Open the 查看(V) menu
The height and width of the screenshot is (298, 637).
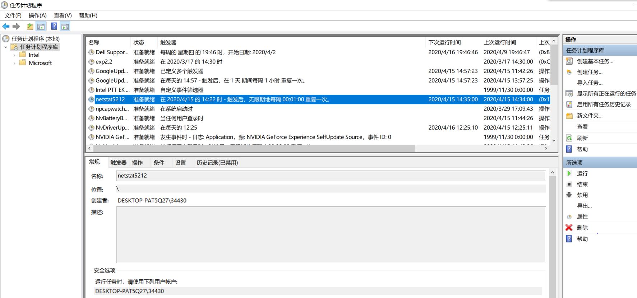(63, 15)
